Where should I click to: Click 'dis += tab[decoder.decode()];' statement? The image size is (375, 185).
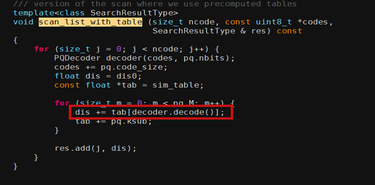pos(150,112)
